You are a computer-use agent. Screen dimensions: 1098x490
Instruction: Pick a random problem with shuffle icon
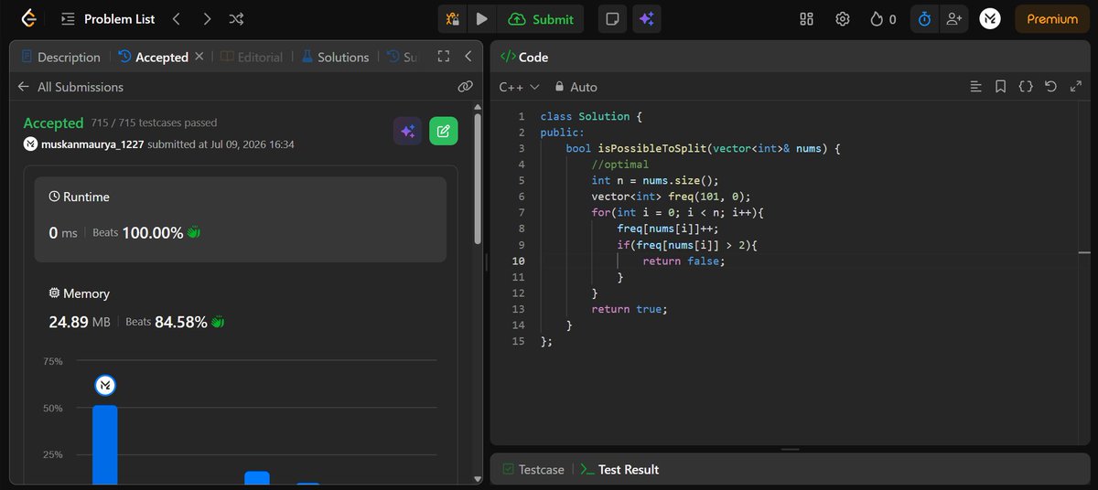coord(235,18)
